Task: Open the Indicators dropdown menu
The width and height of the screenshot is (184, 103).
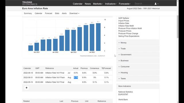Action: pos(111,4)
